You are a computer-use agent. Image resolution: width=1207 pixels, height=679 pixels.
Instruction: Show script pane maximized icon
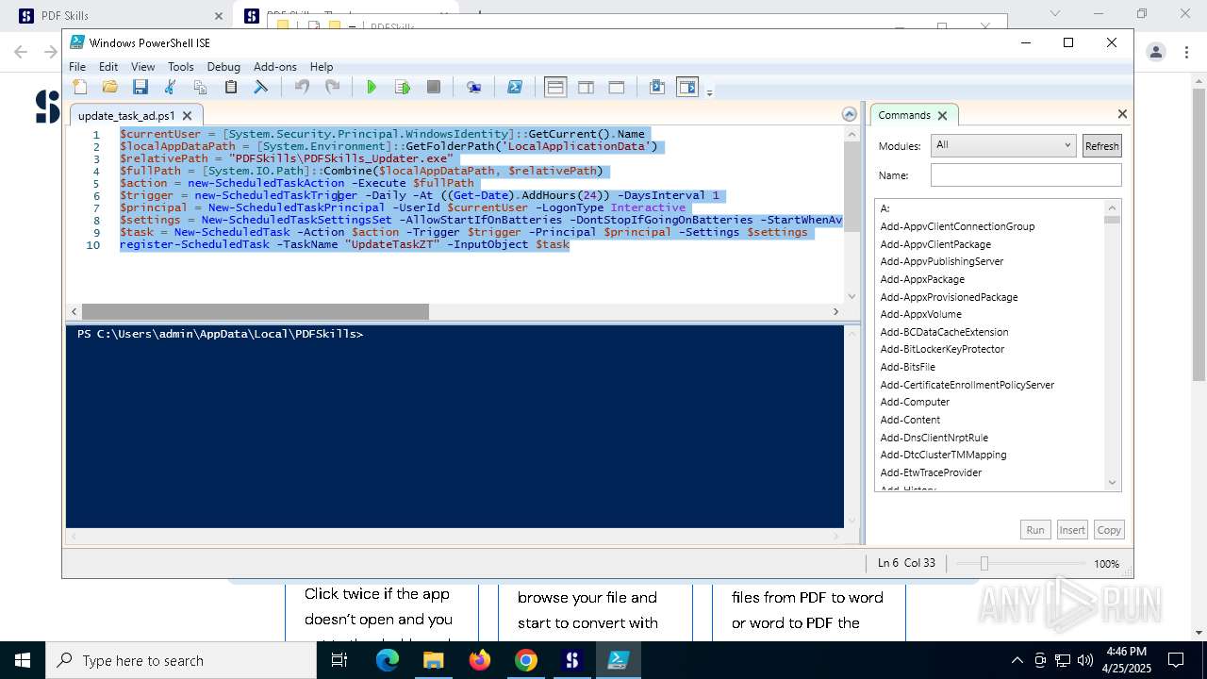617,88
